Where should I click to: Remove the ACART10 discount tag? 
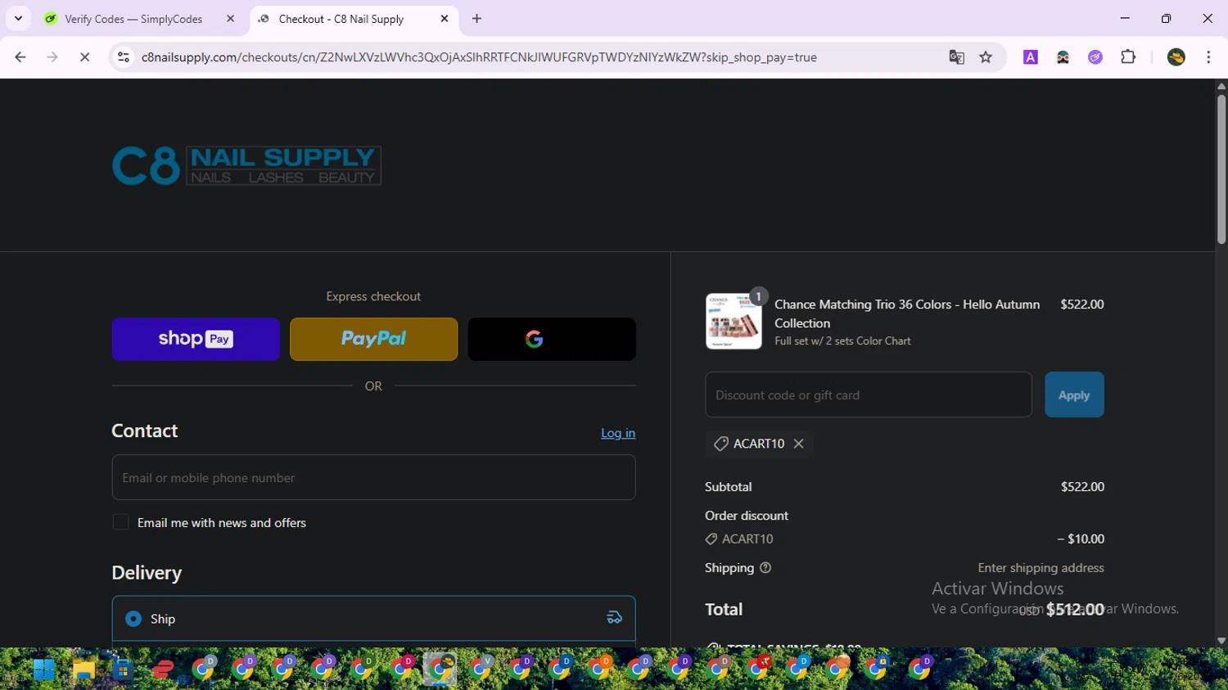798,444
